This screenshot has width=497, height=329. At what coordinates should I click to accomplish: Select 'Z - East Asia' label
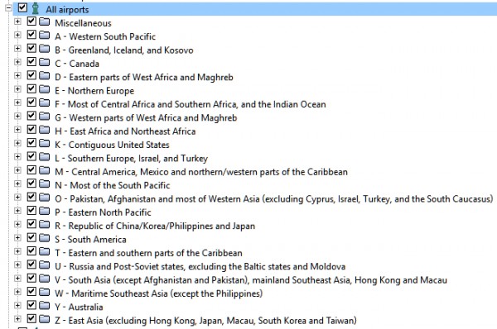[205, 321]
